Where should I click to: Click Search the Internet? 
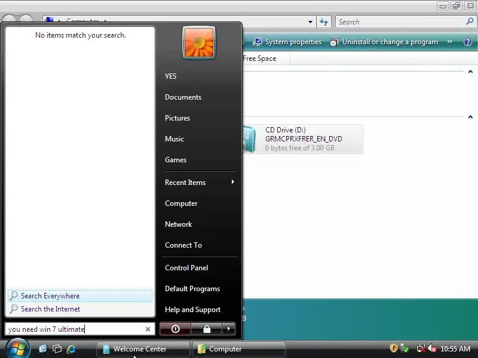coord(80,309)
